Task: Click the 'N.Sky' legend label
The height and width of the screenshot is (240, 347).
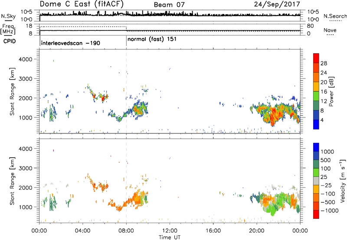Action: point(8,16)
